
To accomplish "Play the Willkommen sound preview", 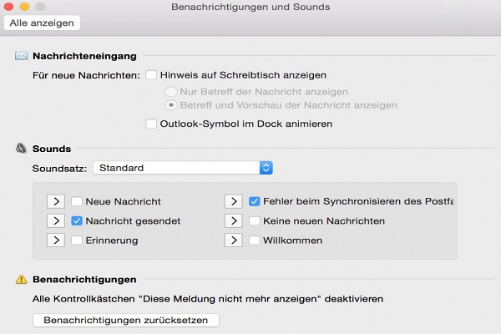I will click(x=234, y=240).
